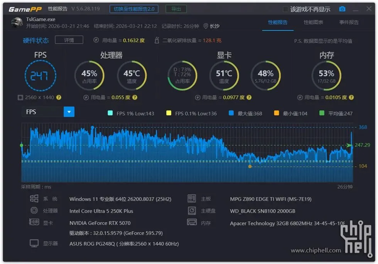Open the FPS chart metric dropdown

pos(69,112)
